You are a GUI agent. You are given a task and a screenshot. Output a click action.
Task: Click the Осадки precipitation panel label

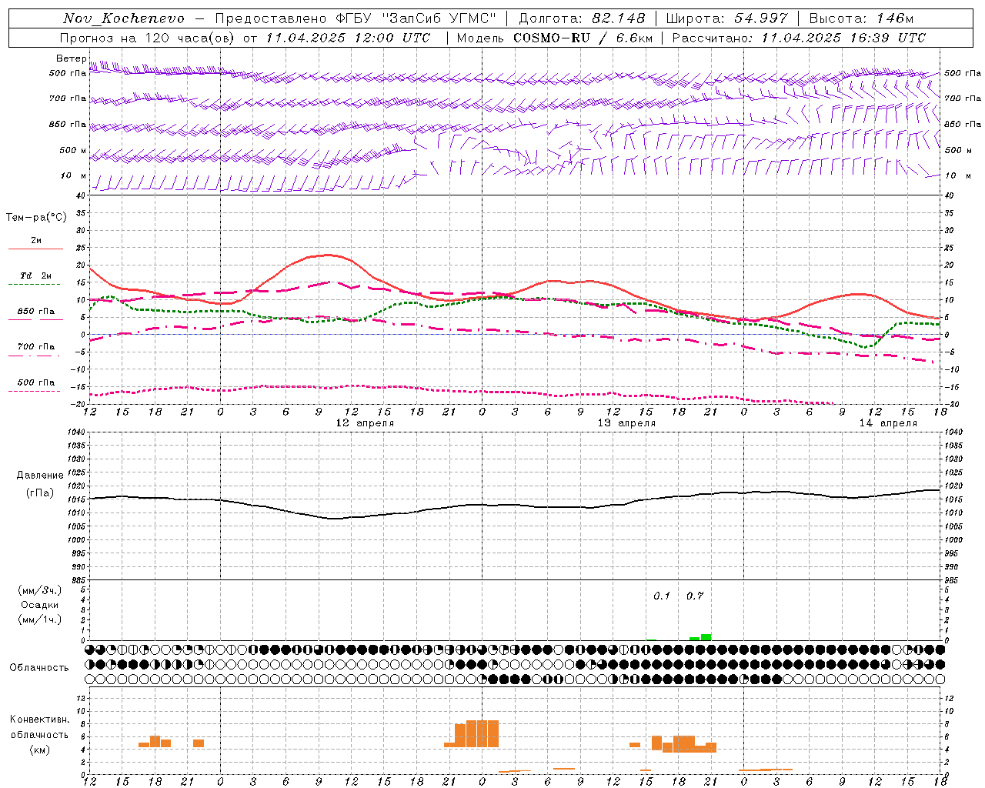(39, 605)
